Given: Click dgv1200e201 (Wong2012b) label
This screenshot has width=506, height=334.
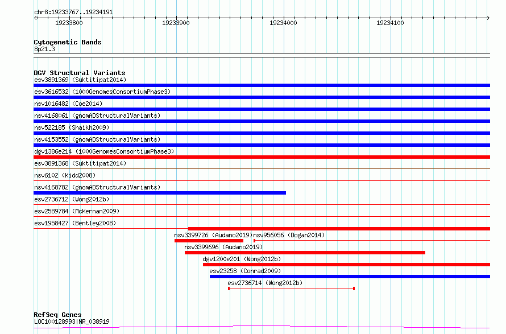Looking at the screenshot, I should pyautogui.click(x=242, y=259).
